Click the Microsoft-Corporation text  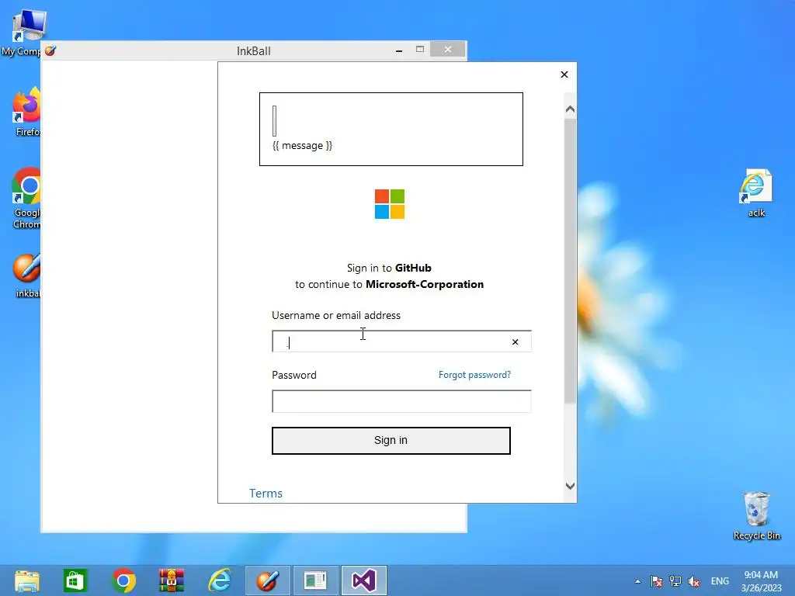click(425, 284)
